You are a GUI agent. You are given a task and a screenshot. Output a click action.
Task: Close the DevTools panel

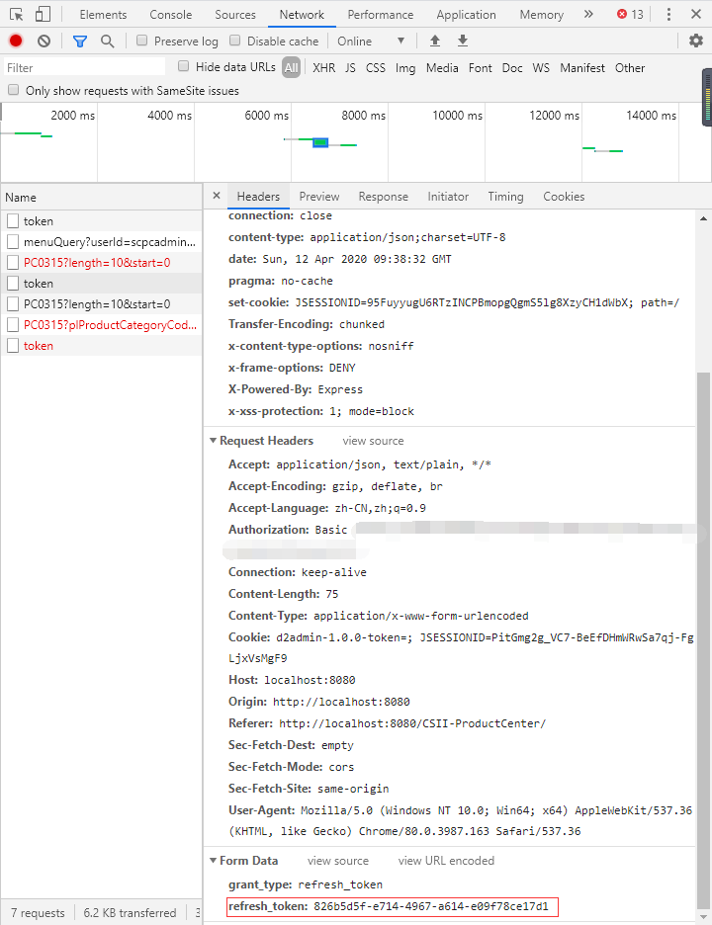696,14
